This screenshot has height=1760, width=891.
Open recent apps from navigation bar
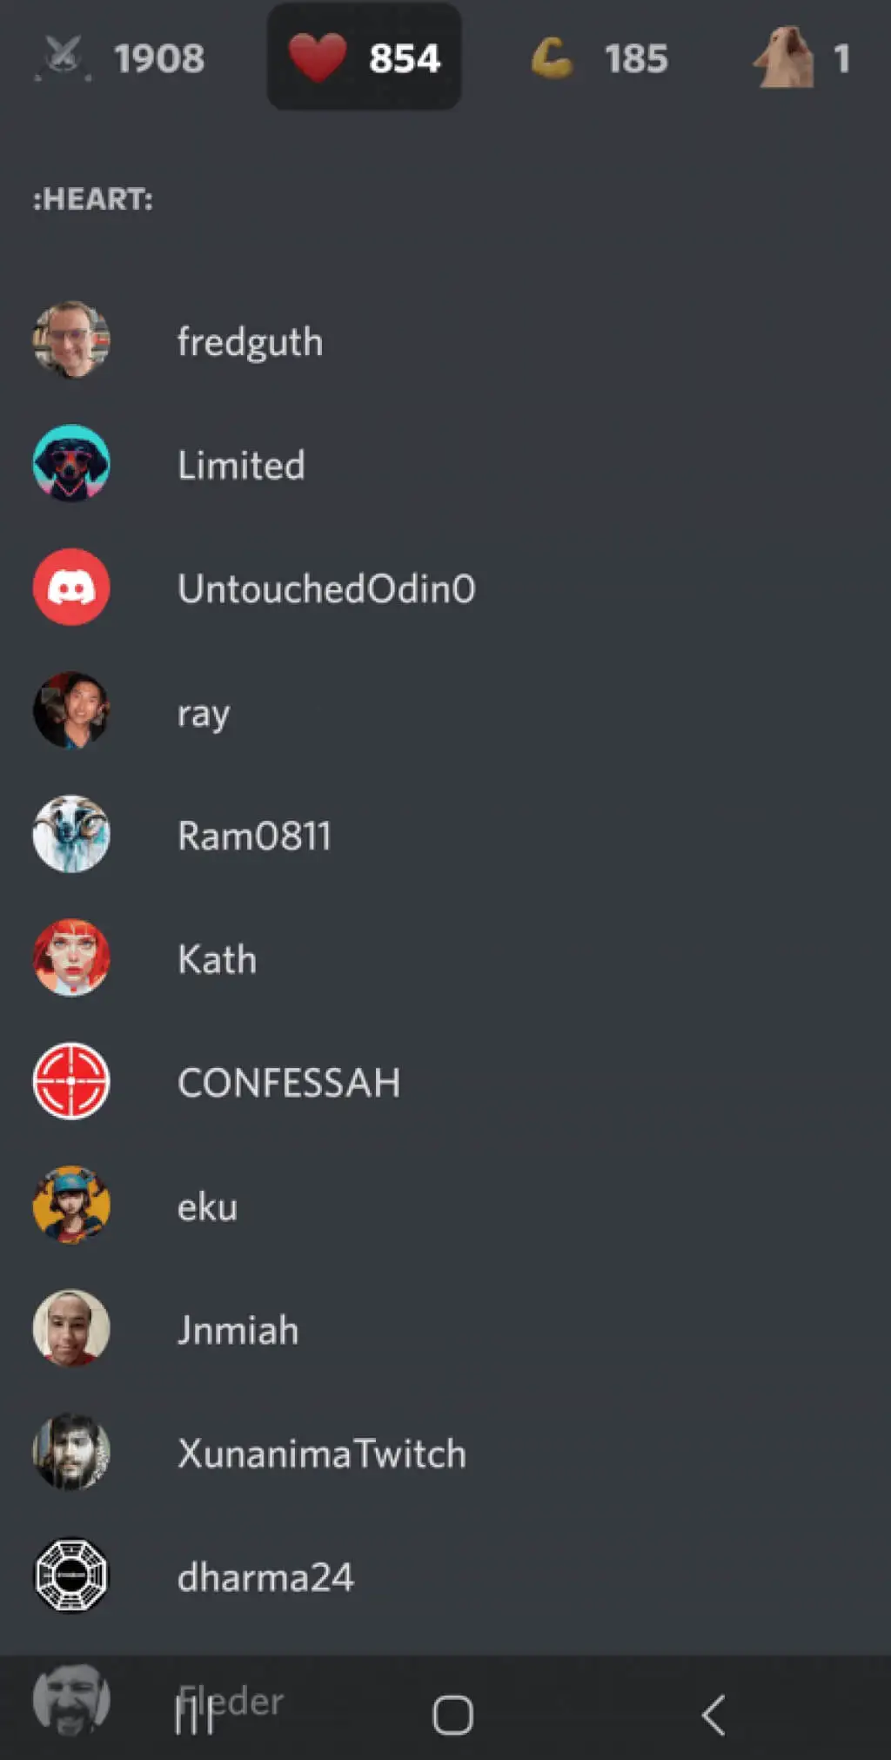point(193,1716)
